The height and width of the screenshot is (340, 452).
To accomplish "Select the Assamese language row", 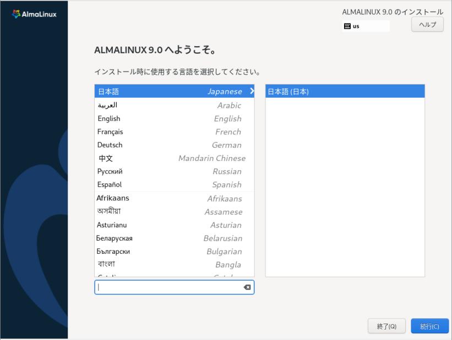I will tap(175, 211).
